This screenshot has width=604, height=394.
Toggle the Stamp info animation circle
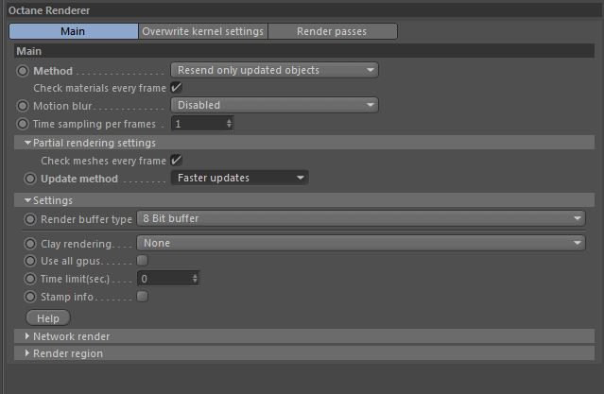(30, 297)
